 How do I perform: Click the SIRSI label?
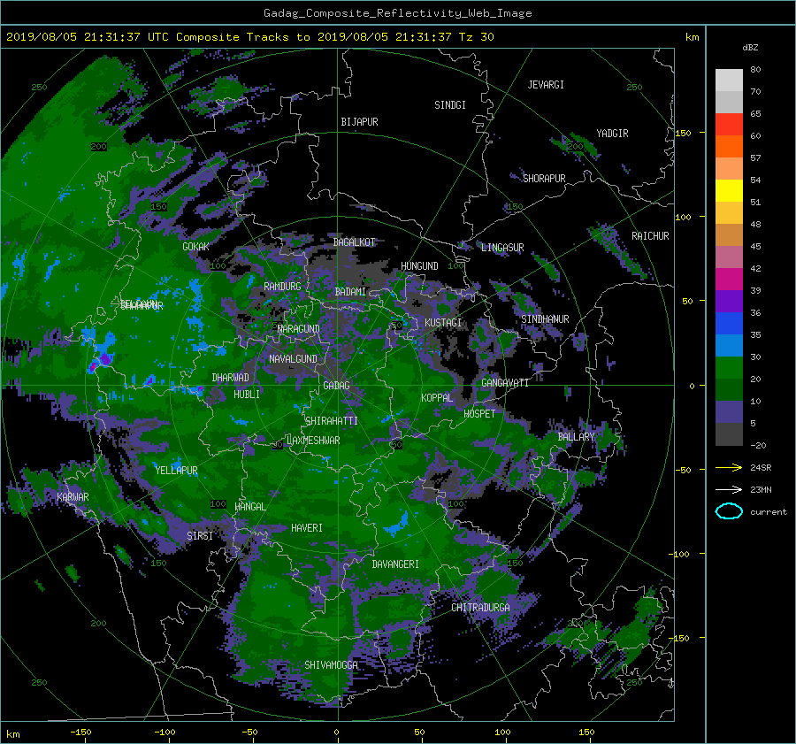pos(200,536)
